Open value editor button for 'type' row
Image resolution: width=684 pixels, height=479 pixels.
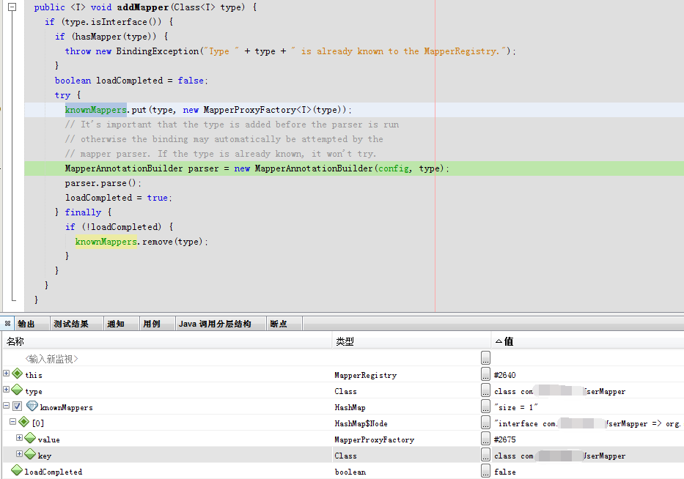(x=485, y=390)
